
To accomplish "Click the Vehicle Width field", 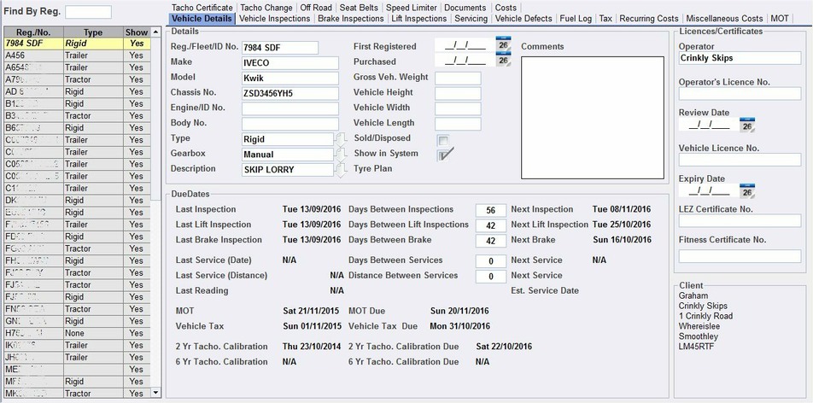I will tap(458, 109).
